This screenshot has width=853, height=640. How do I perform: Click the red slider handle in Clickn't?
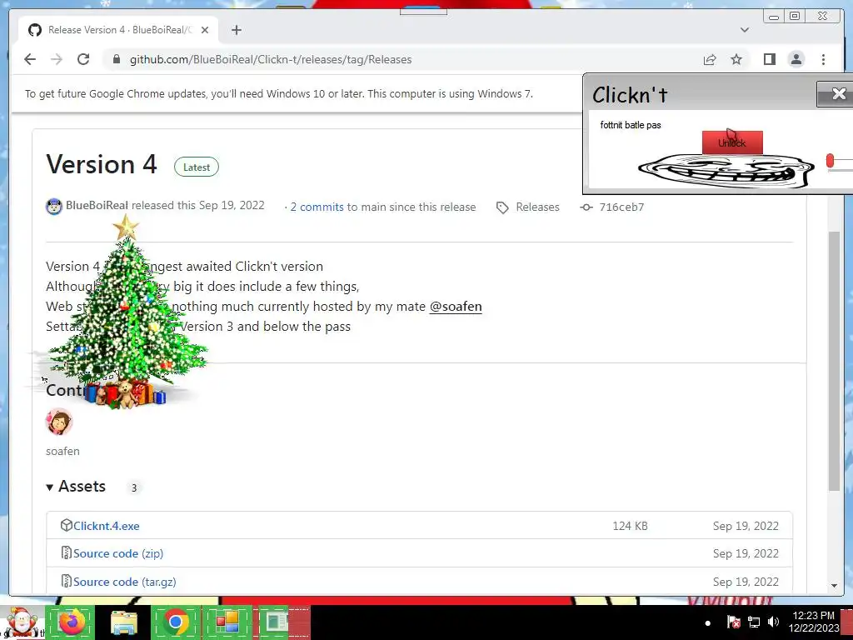pos(830,161)
